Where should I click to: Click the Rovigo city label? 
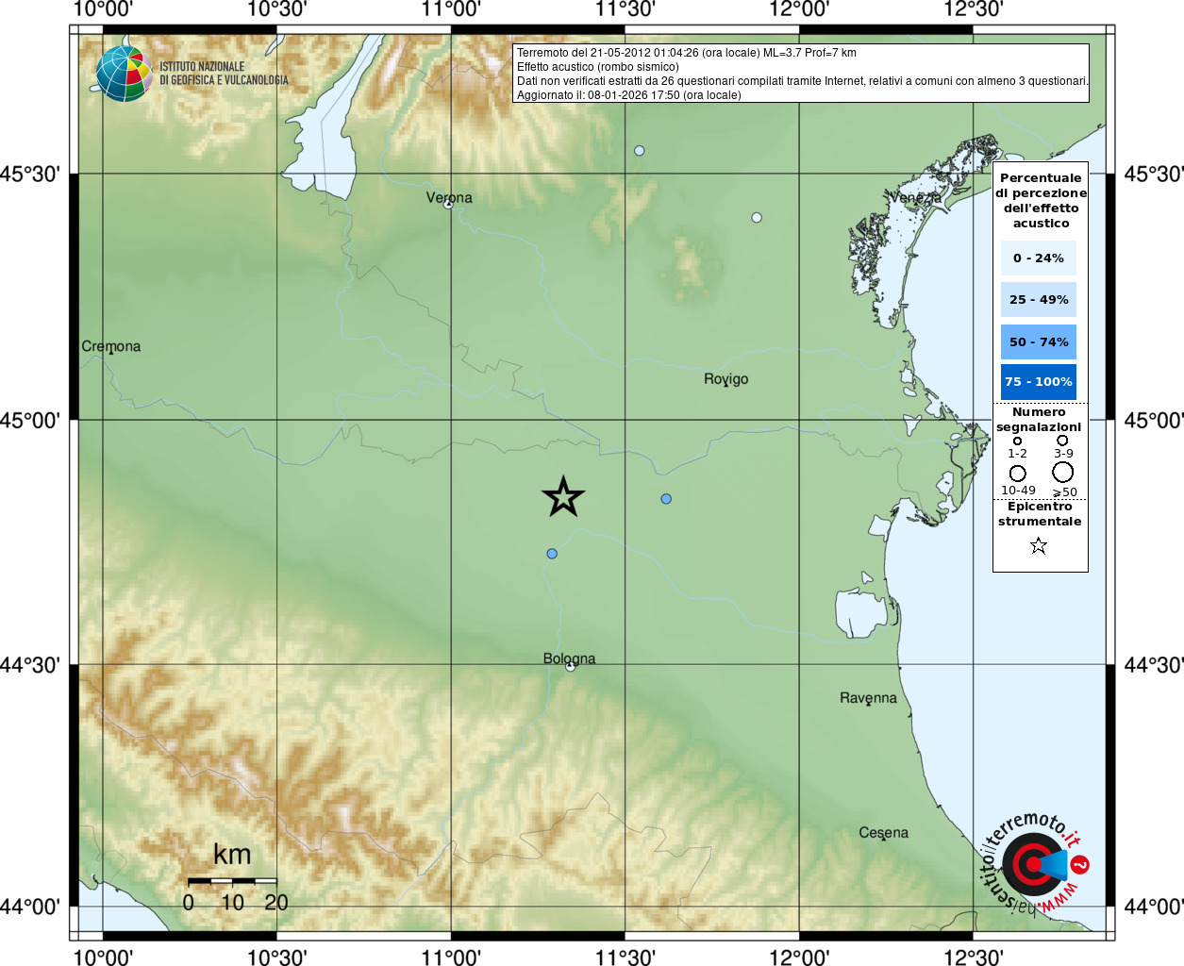pyautogui.click(x=726, y=379)
